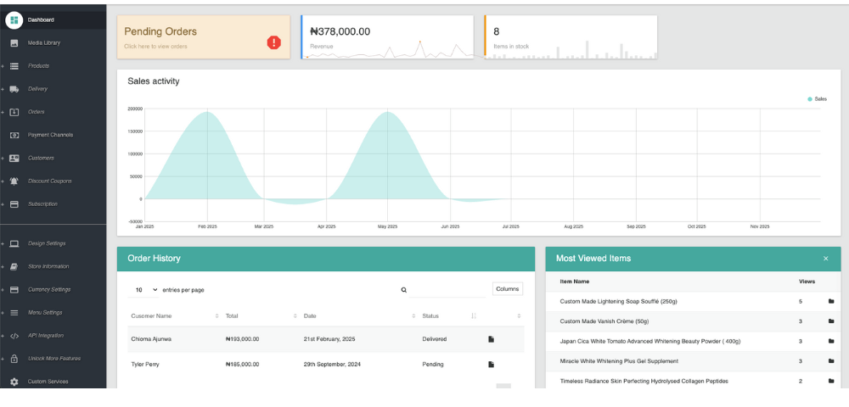Image resolution: width=849 pixels, height=407 pixels.
Task: Click the Columns button
Action: coord(508,289)
